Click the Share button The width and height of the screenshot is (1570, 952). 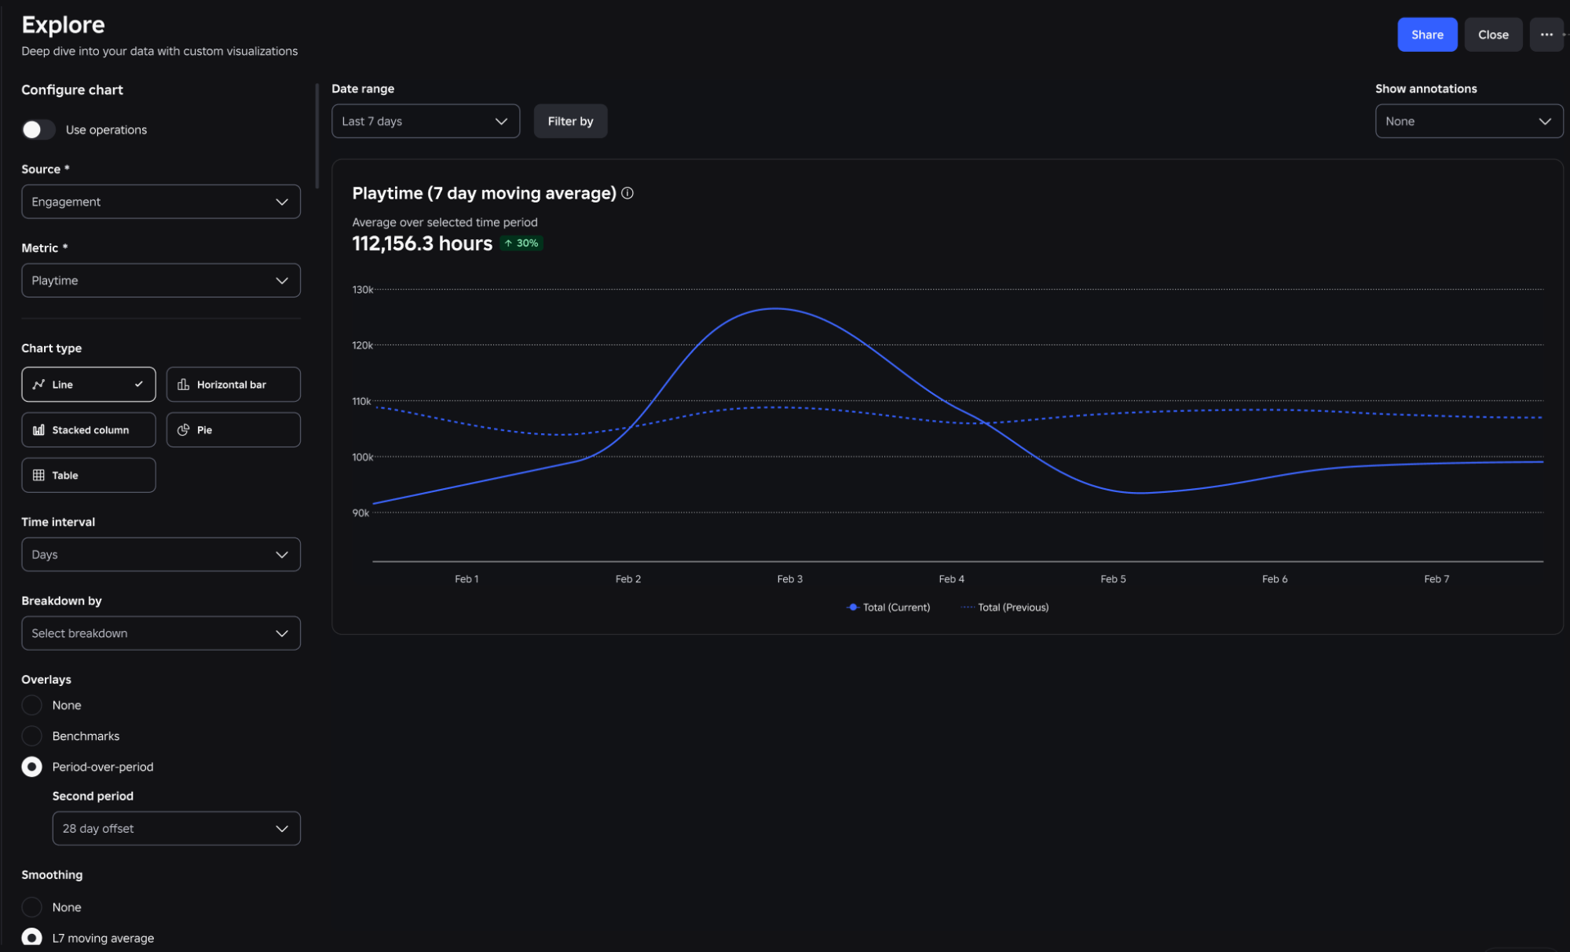1427,35
